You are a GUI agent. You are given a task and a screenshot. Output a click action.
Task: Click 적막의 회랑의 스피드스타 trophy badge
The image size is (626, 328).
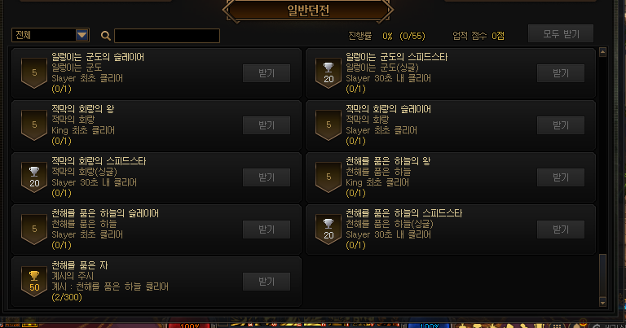click(34, 177)
